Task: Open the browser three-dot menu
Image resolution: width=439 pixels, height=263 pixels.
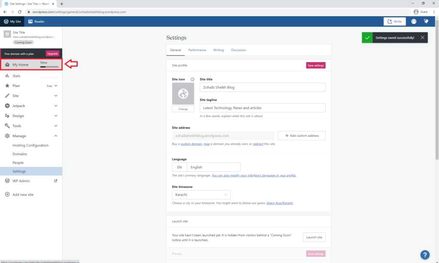Action: [x=434, y=12]
